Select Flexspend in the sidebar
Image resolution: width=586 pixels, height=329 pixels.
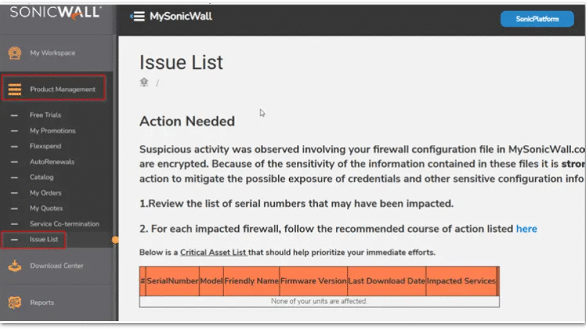click(x=46, y=146)
